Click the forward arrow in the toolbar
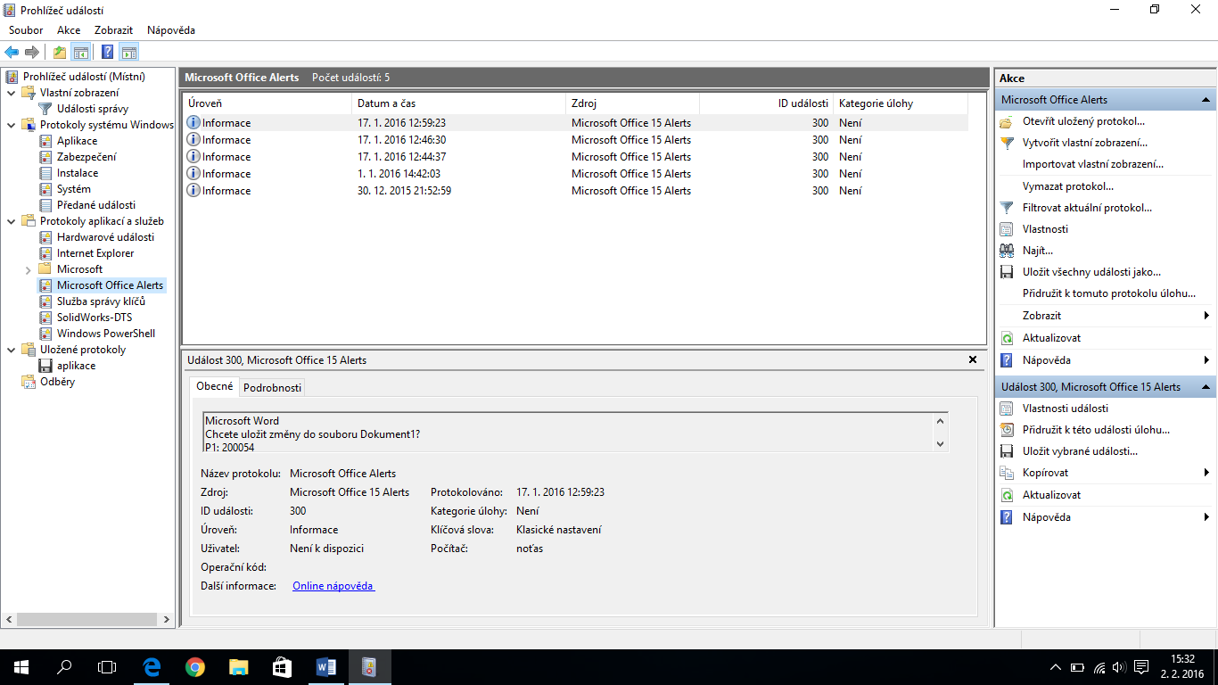 click(x=32, y=52)
